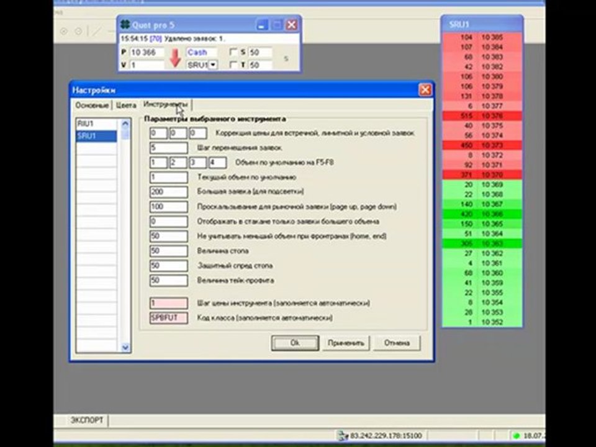Click the S value field containing 50
The image size is (596, 447).
pyautogui.click(x=260, y=52)
